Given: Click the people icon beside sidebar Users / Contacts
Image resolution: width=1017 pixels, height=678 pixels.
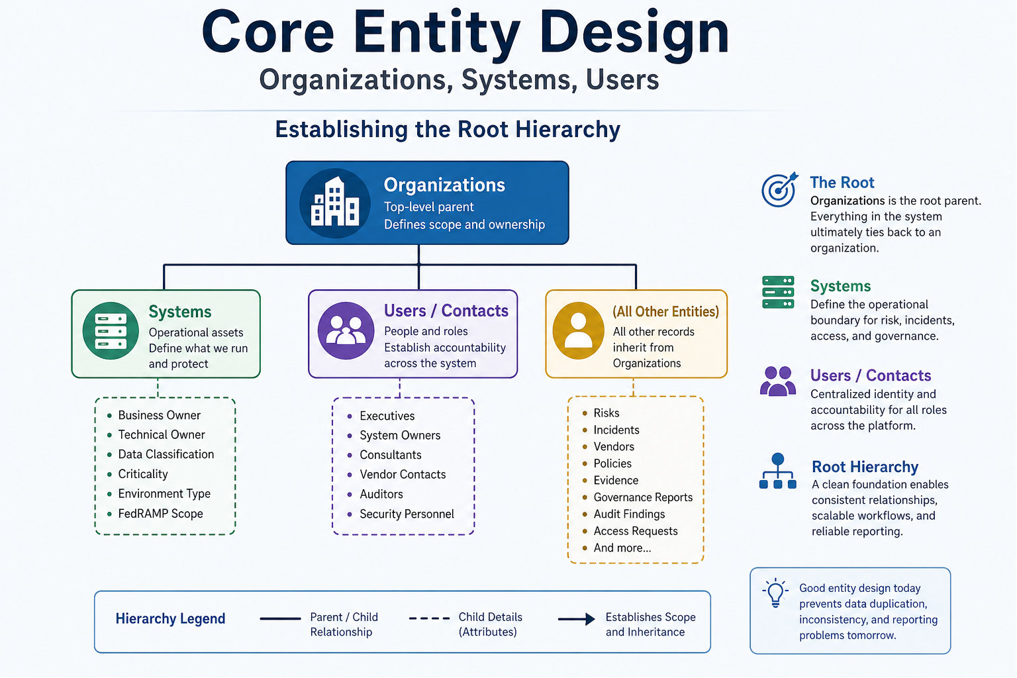Looking at the screenshot, I should [778, 381].
